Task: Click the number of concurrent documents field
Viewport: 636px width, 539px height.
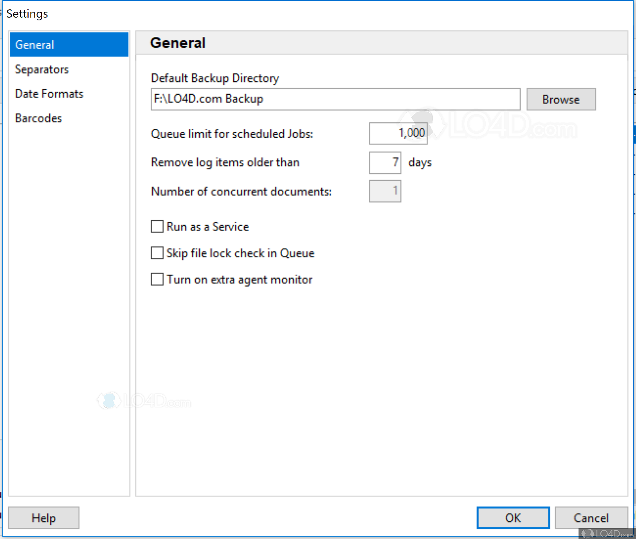Action: point(385,191)
